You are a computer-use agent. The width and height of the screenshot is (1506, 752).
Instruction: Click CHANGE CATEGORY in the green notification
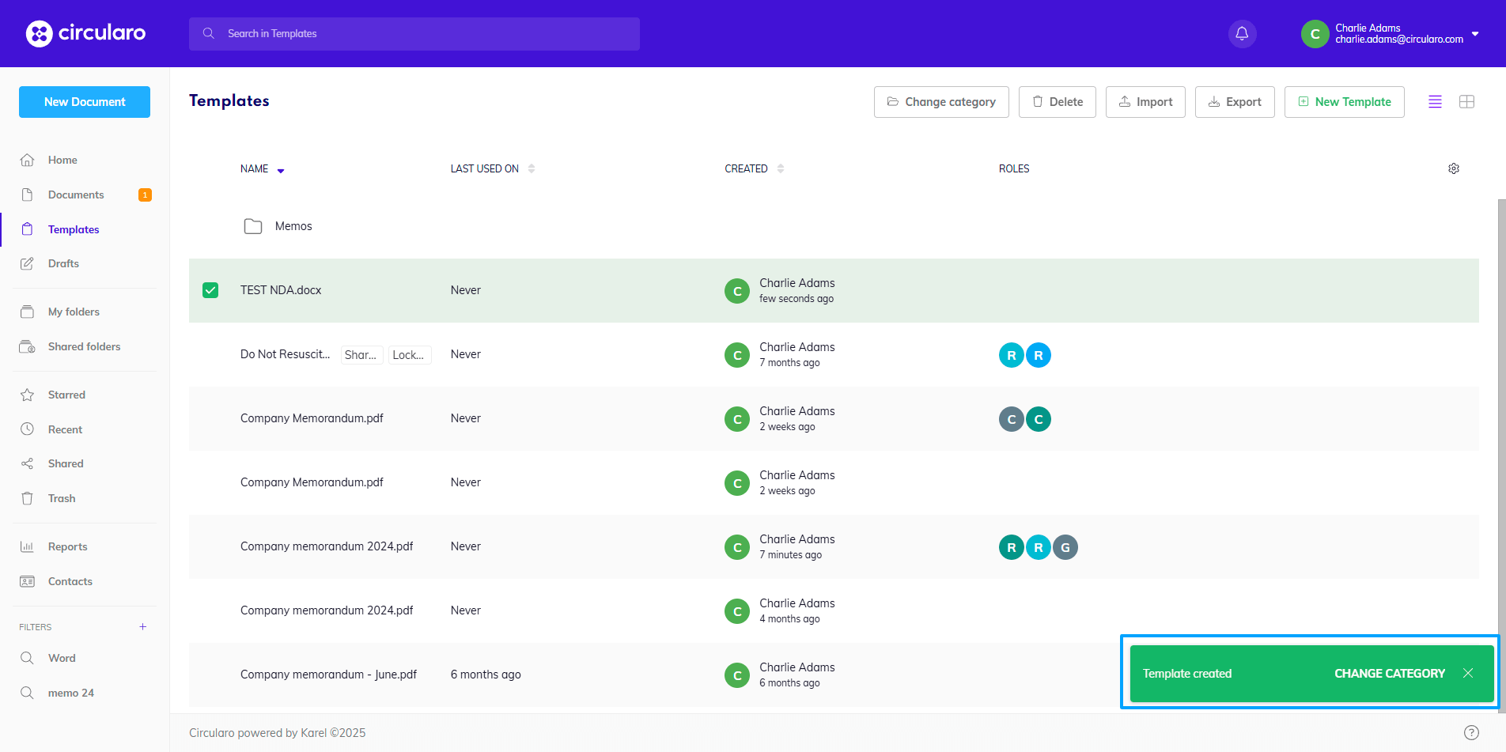[1389, 674]
